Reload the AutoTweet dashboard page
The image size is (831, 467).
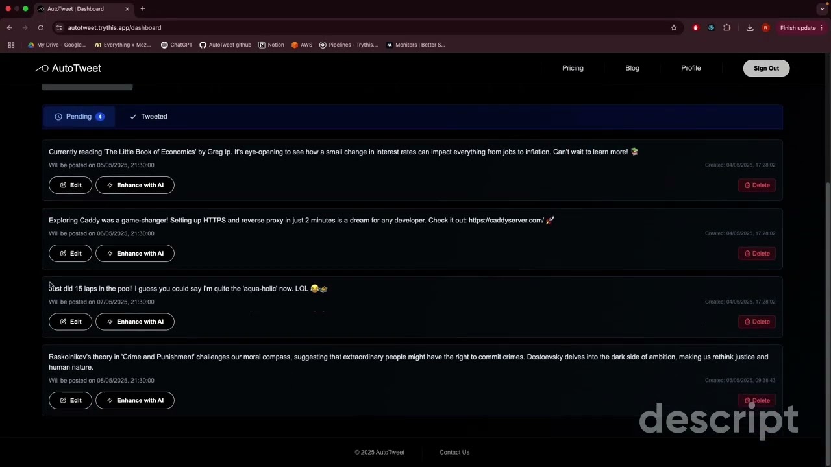click(40, 28)
